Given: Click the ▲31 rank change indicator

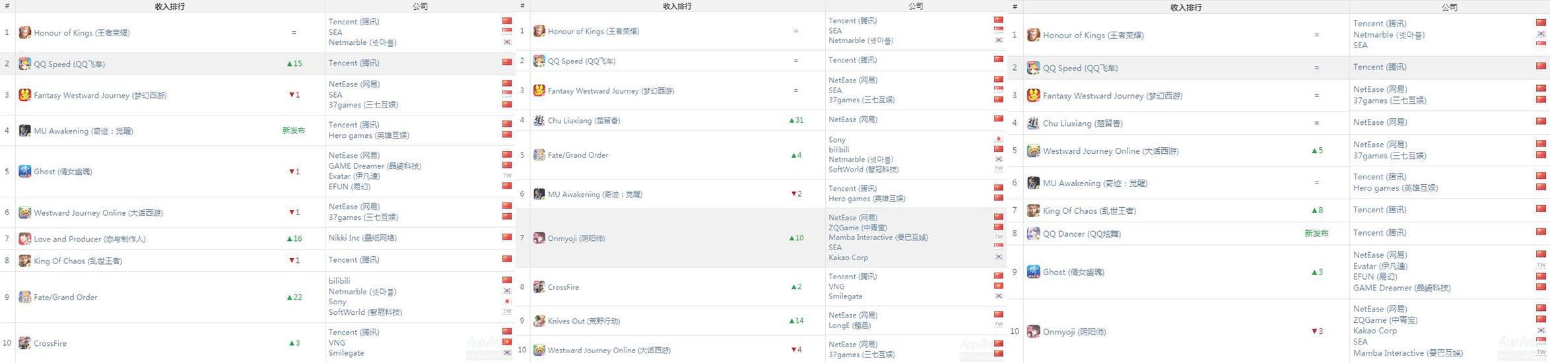Looking at the screenshot, I should click(796, 120).
